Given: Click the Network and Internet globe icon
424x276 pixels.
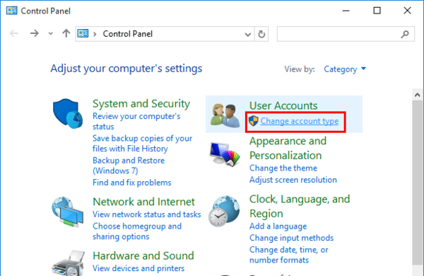Looking at the screenshot, I should click(68, 212).
